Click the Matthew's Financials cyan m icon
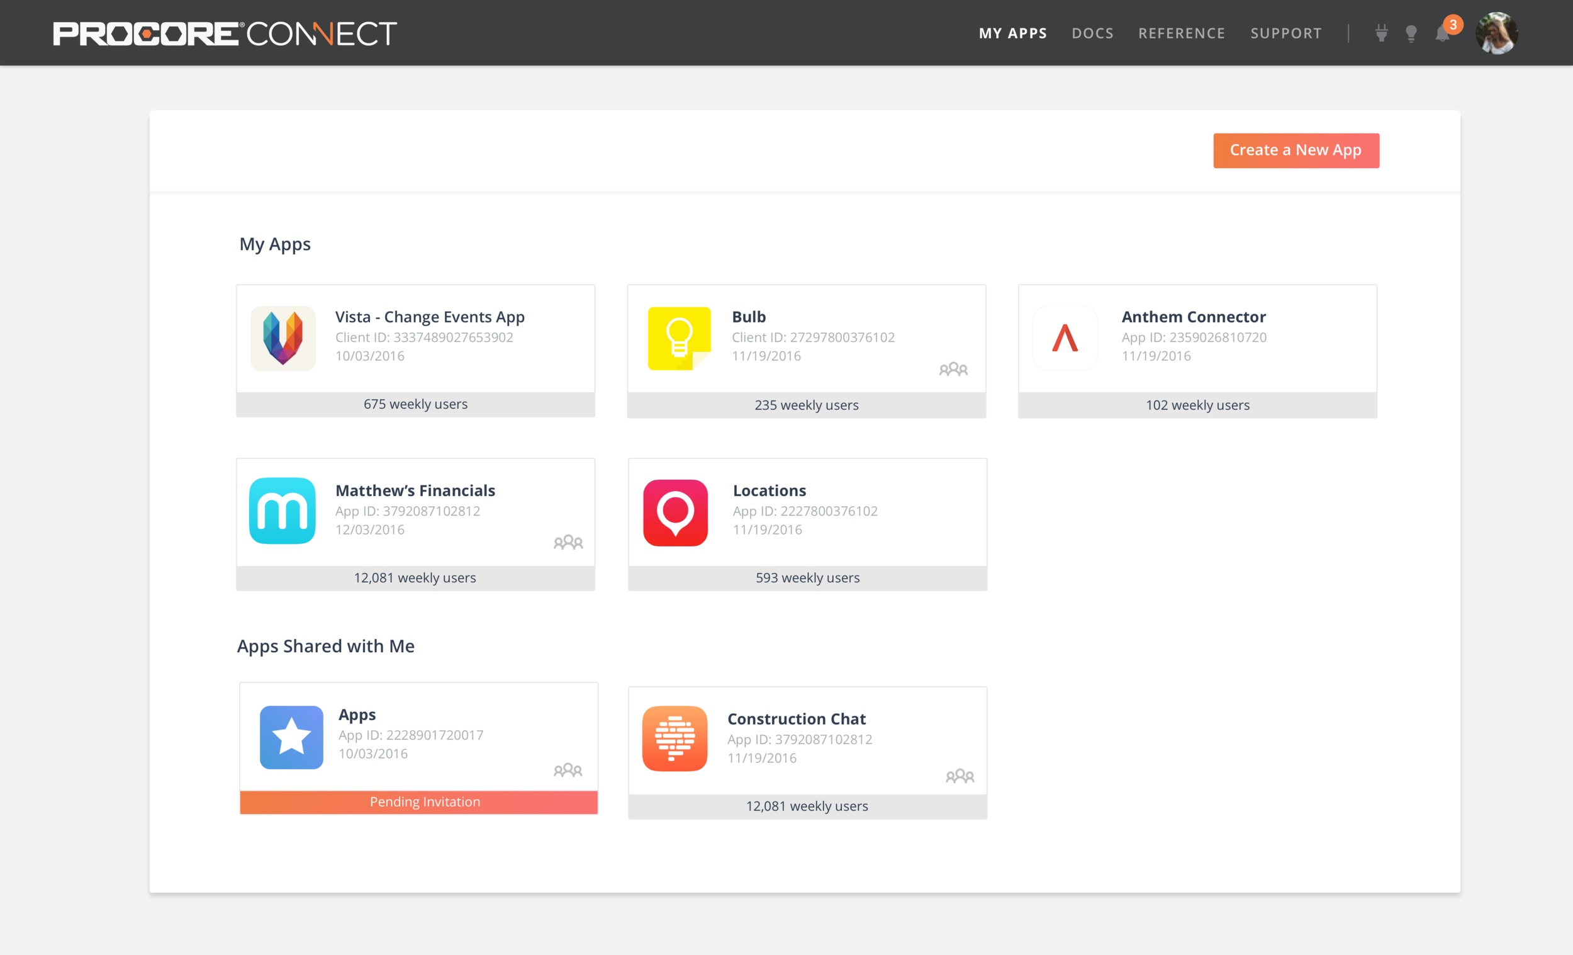Screen dimensions: 1573x955 pyautogui.click(x=282, y=511)
